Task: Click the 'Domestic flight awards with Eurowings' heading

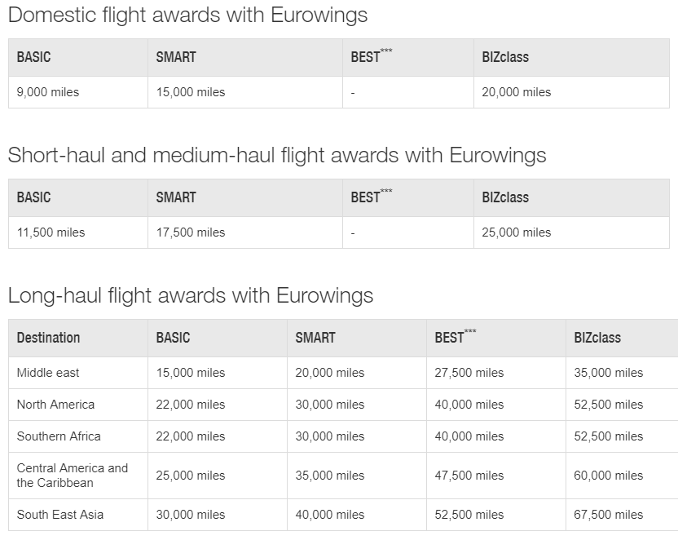Action: pyautogui.click(x=187, y=15)
